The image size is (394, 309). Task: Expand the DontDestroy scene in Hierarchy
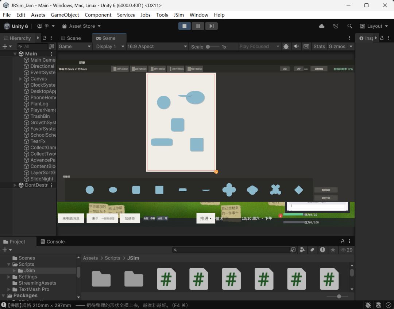point(15,185)
